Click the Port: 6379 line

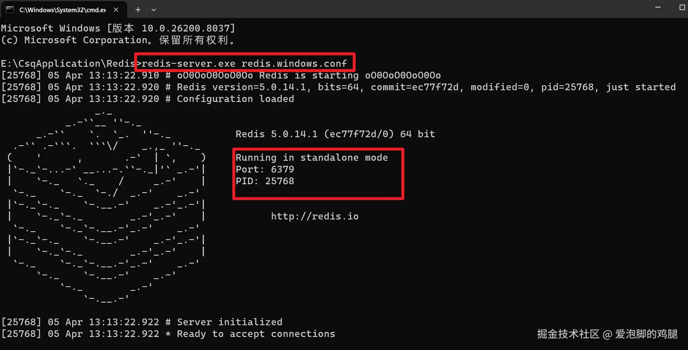265,169
